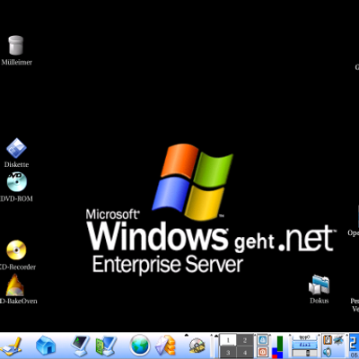The image size is (359, 359).
Task: Select the CD-BakeOven flame icon
Action: pyautogui.click(x=15, y=285)
